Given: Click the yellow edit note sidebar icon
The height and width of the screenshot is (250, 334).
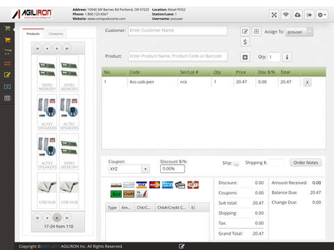Looking at the screenshot, I should [x=8, y=75].
